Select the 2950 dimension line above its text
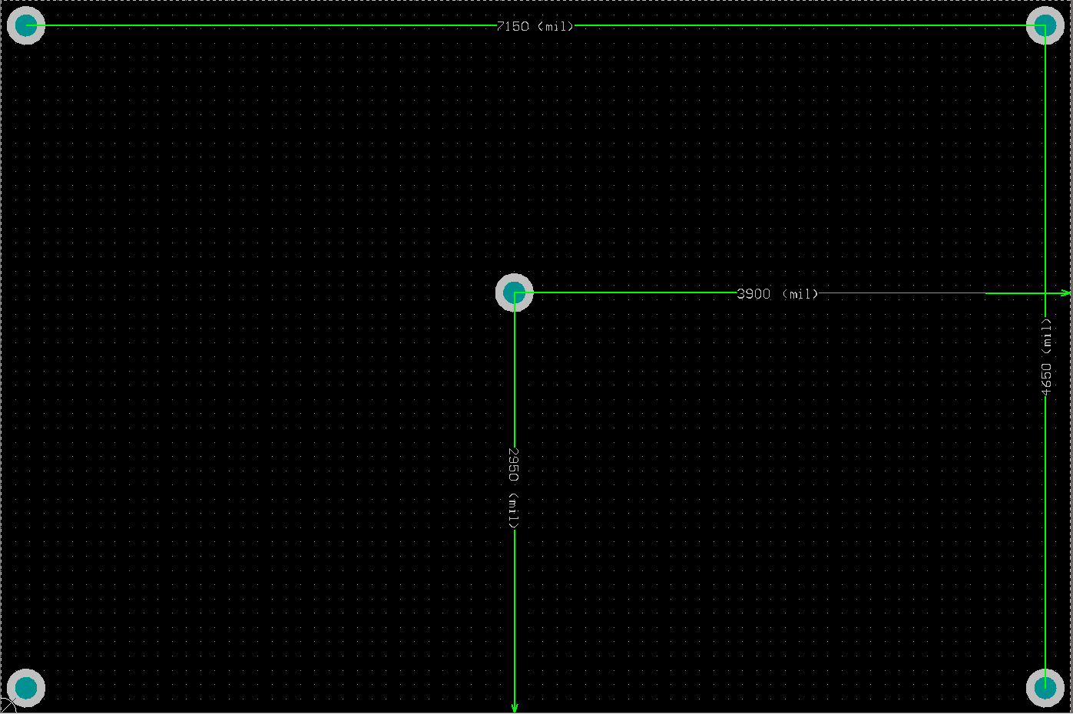Viewport: 1073px width, 714px height. tap(515, 369)
